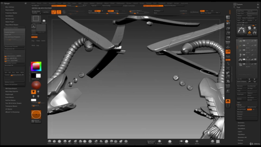Screen dimensions: 261x147
Task: Expand Misc Utilities in Zplugin palette
Action: click(x=10, y=7)
